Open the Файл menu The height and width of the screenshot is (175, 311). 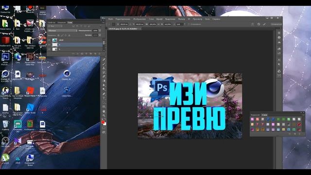[110, 19]
